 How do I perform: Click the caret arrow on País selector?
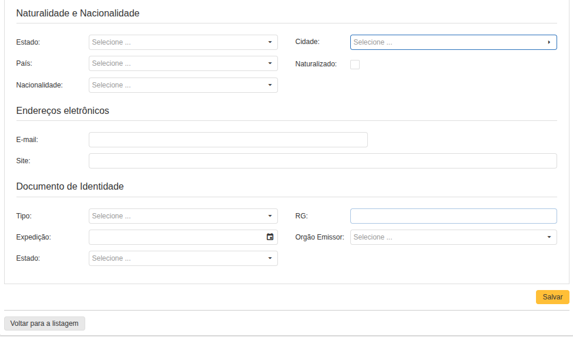click(270, 63)
